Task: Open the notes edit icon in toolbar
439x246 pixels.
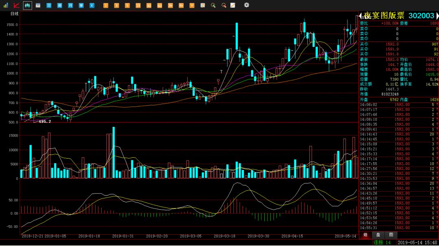Action: point(203,5)
